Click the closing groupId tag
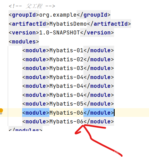 click(x=94, y=15)
